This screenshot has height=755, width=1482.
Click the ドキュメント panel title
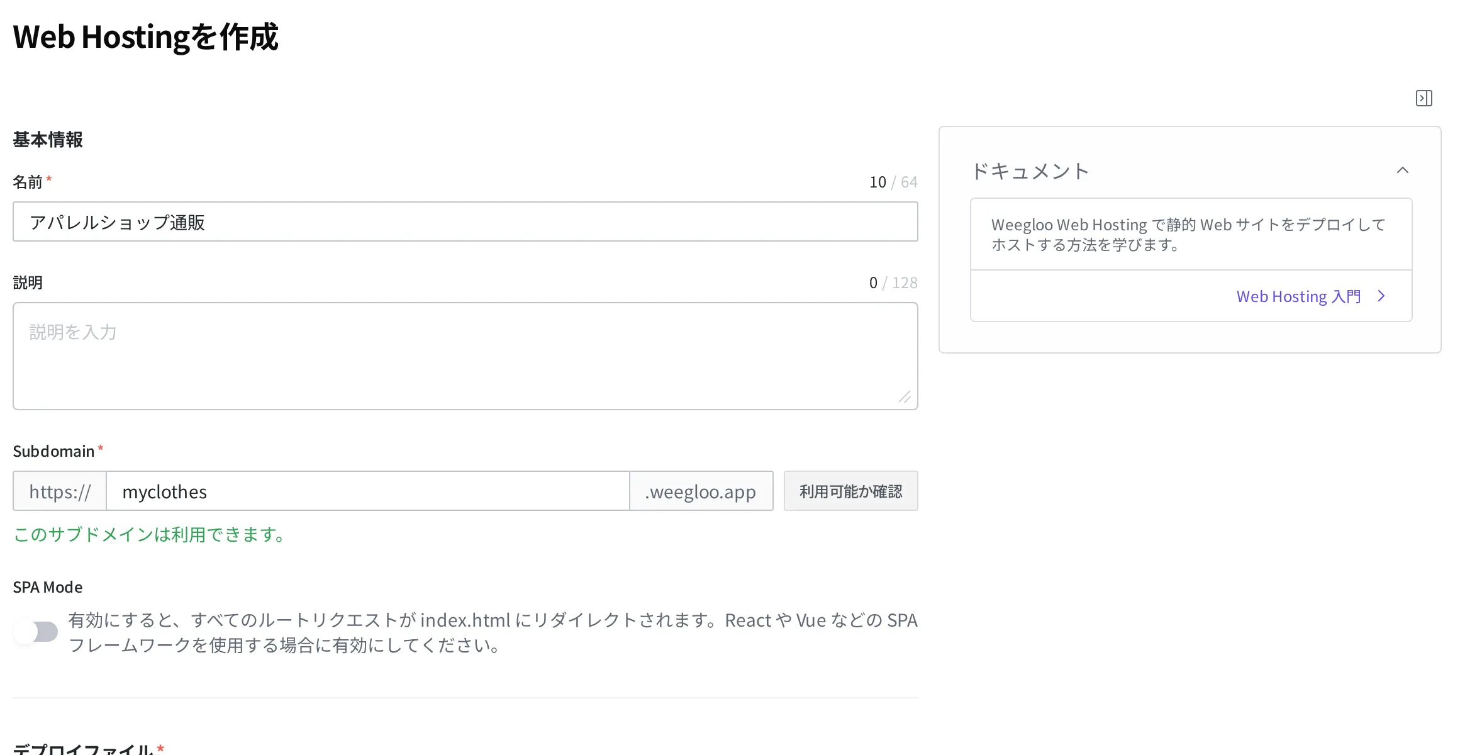(x=1030, y=171)
